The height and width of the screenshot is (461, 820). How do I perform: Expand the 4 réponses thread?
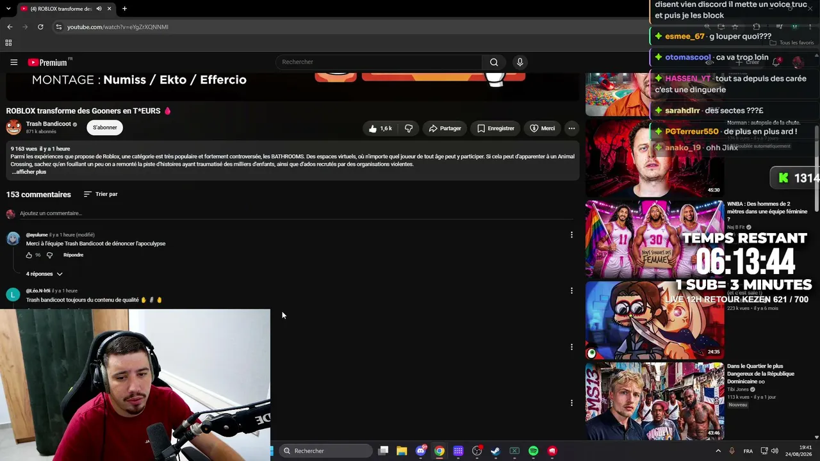pyautogui.click(x=44, y=274)
